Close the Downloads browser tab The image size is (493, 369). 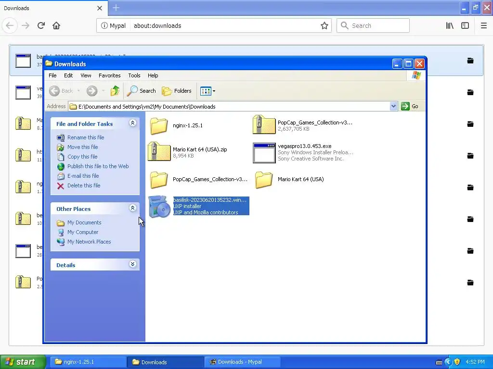[100, 8]
